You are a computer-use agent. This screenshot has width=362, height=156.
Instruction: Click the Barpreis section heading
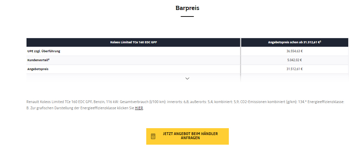click(187, 8)
